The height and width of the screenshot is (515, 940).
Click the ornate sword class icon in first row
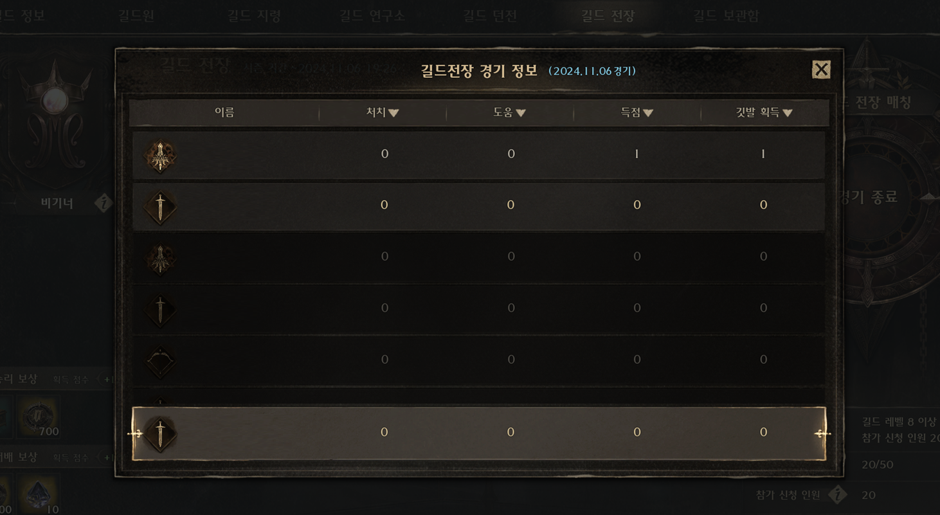click(160, 156)
